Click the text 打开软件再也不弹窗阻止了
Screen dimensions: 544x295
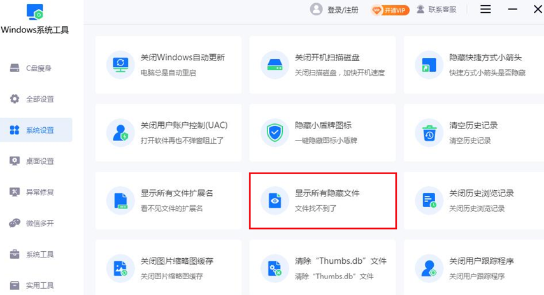tap(182, 141)
